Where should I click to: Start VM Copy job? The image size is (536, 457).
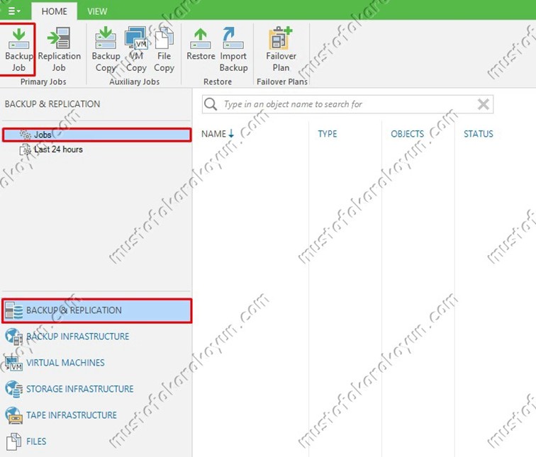136,50
